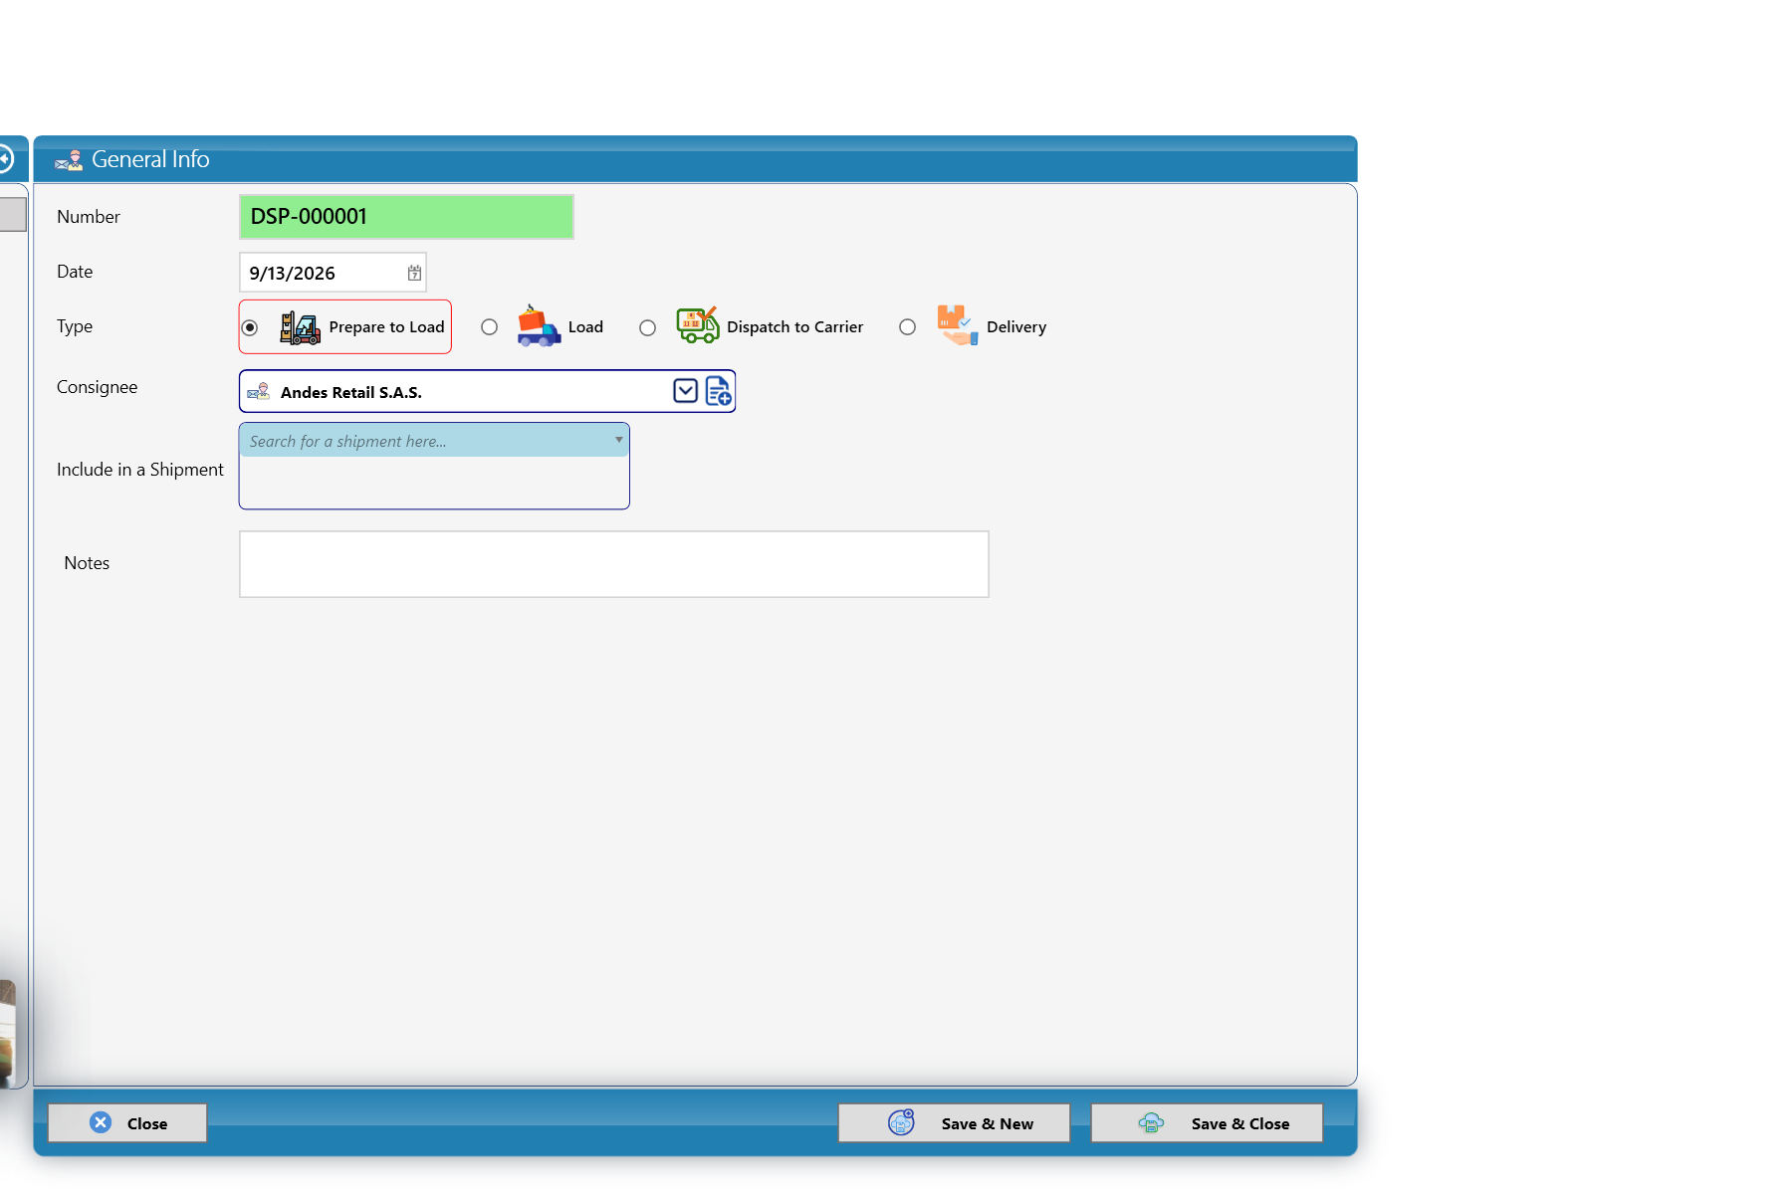This screenshot has height=1194, width=1792.
Task: Click the Delivery package hand icon
Action: point(957,325)
